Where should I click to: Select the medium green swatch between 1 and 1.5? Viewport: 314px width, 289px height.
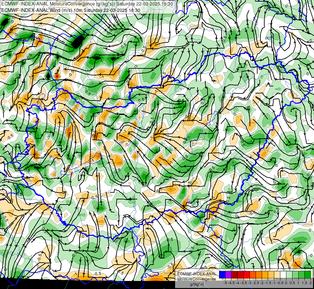point(301,275)
